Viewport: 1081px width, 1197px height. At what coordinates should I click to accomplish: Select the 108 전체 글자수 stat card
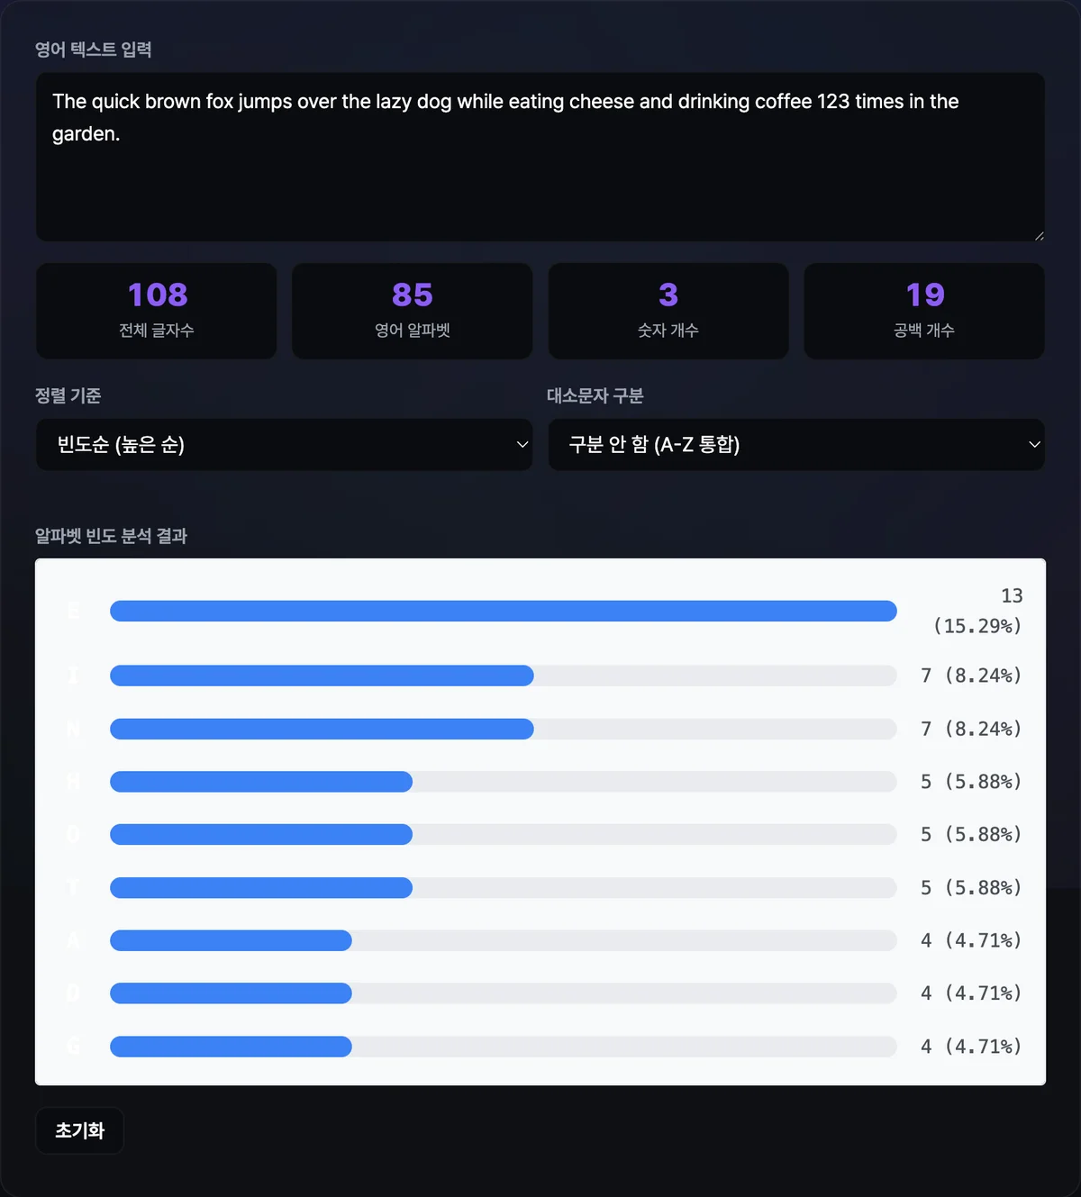(x=156, y=311)
